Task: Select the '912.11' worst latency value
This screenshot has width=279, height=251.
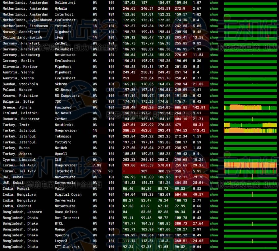Action: point(181,177)
